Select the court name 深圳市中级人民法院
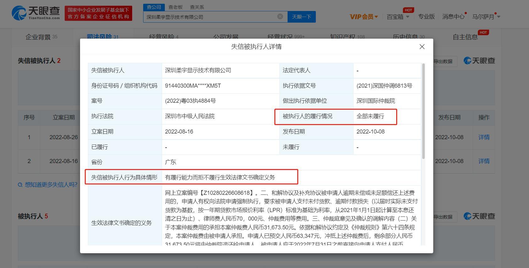529x268 pixels. pyautogui.click(x=190, y=116)
